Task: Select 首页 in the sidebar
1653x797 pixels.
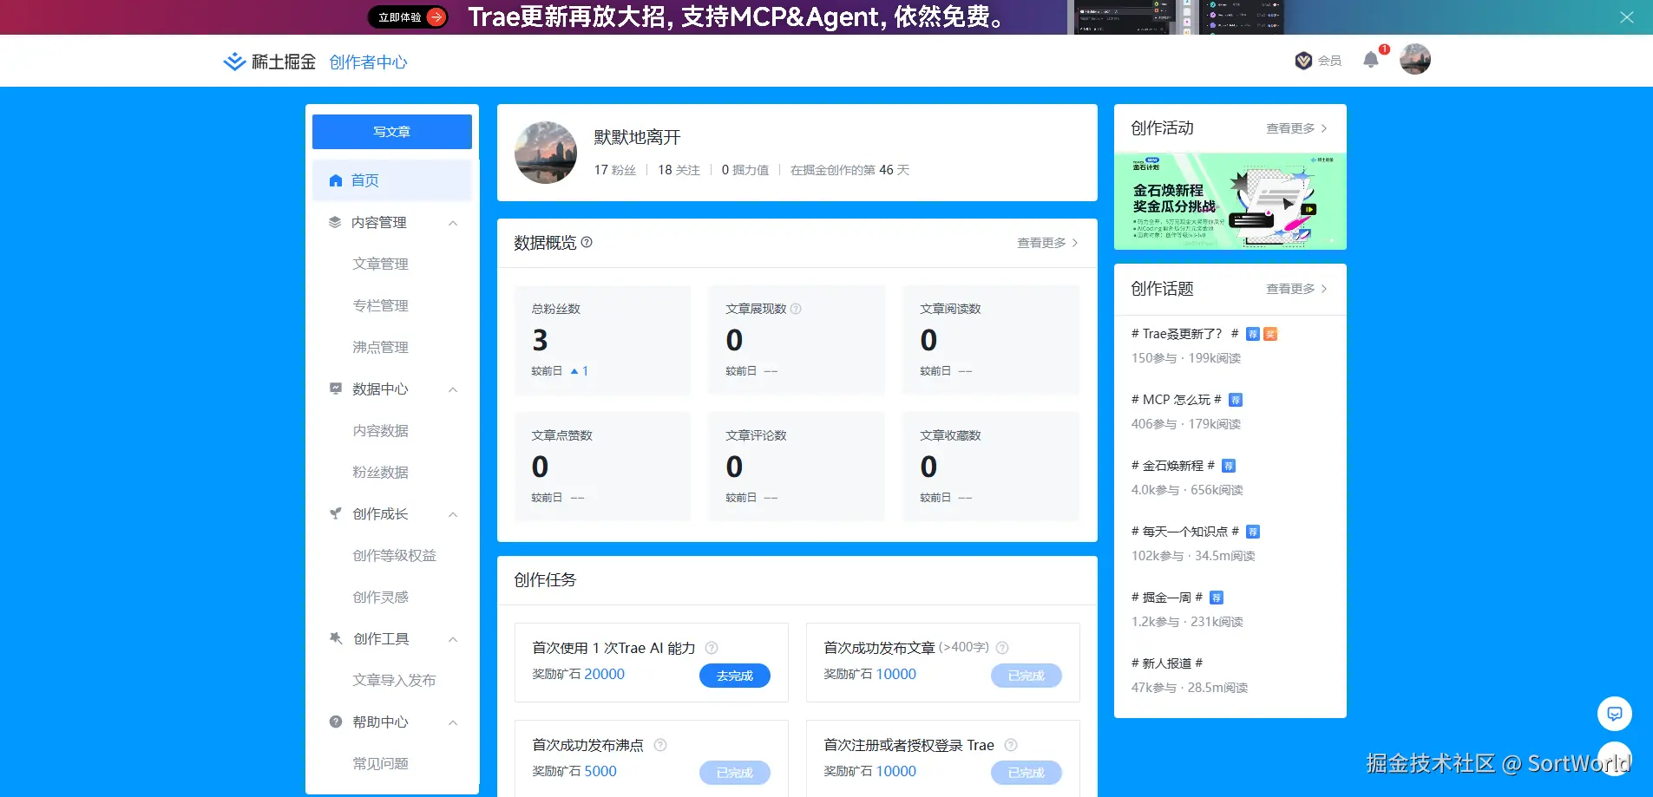Action: coord(392,180)
